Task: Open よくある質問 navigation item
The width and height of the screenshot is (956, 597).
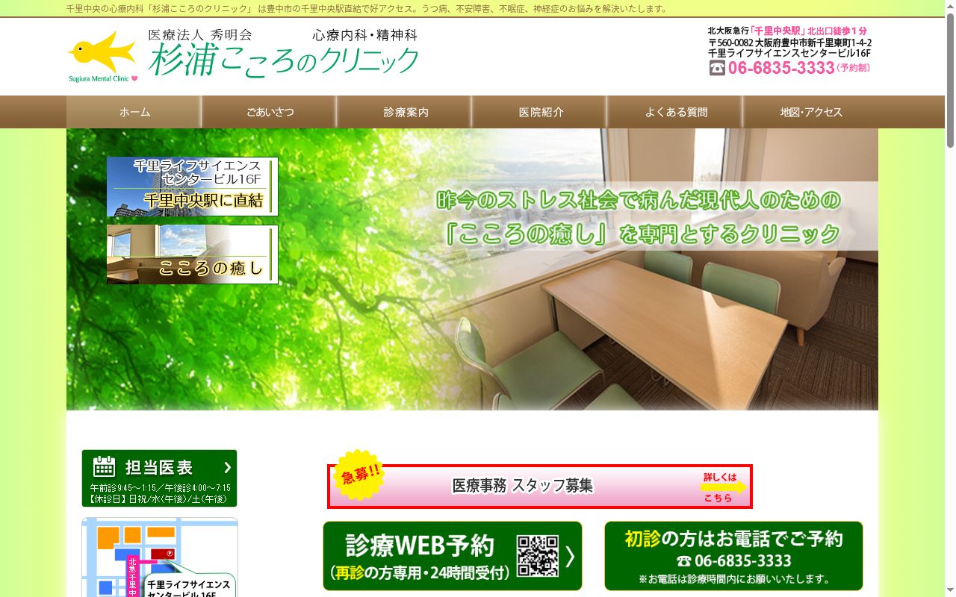Action: [x=676, y=112]
